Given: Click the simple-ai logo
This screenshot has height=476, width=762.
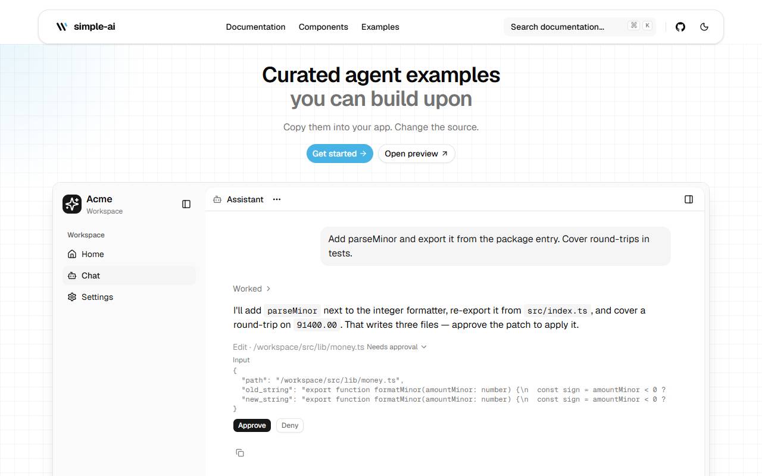Looking at the screenshot, I should tap(86, 27).
